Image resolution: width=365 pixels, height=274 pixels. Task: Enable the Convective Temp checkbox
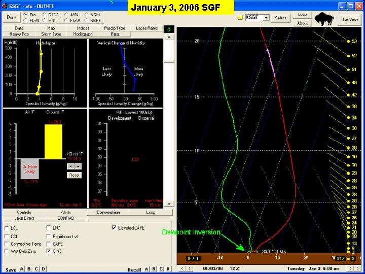[x=7, y=244]
